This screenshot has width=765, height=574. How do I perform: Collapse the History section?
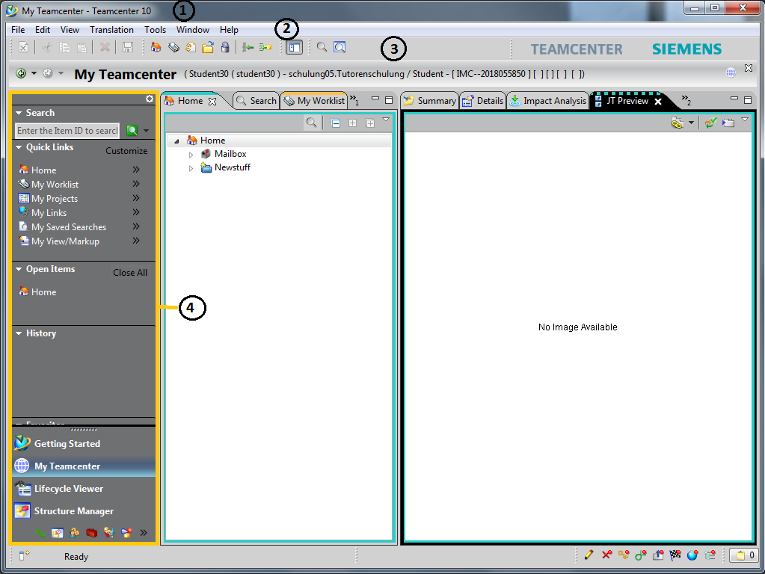point(19,333)
